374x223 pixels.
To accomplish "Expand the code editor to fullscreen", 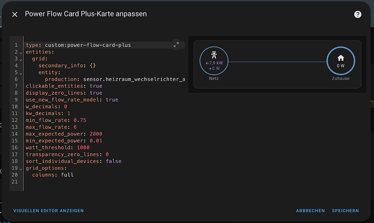I will click(176, 45).
